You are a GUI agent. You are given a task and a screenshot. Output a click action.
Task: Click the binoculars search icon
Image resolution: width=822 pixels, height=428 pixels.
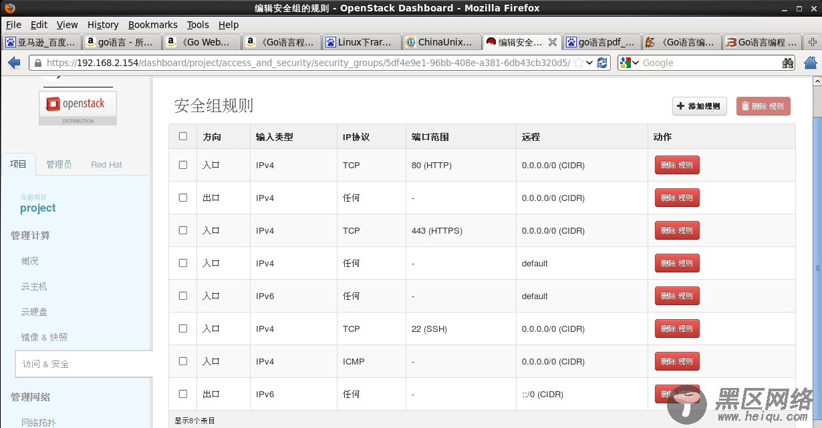788,63
